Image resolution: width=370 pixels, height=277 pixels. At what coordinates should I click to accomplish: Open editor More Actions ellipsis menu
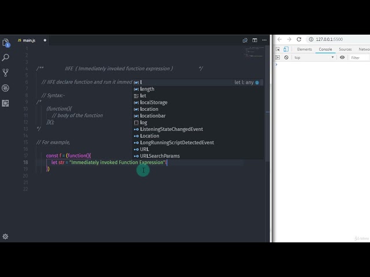click(264, 40)
